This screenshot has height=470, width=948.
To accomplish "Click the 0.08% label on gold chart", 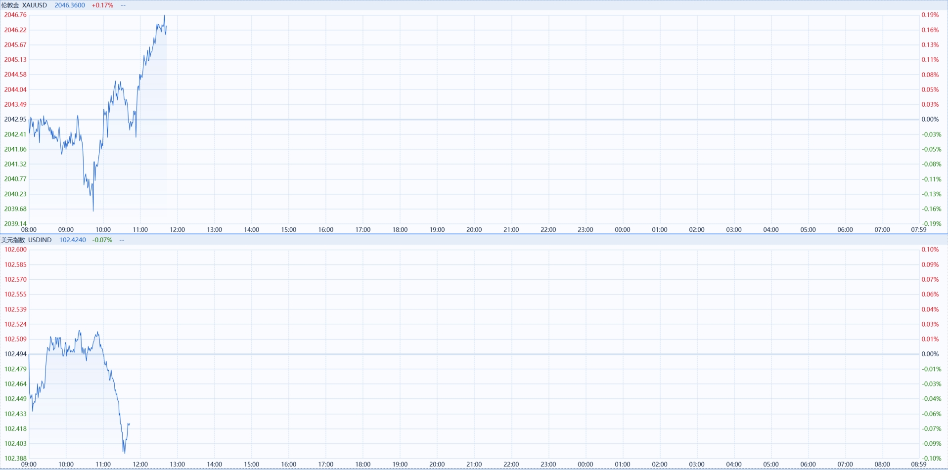I will (930, 75).
